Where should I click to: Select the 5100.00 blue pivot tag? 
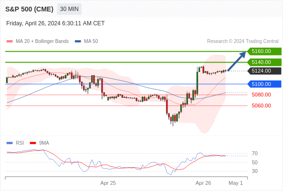[264, 84]
